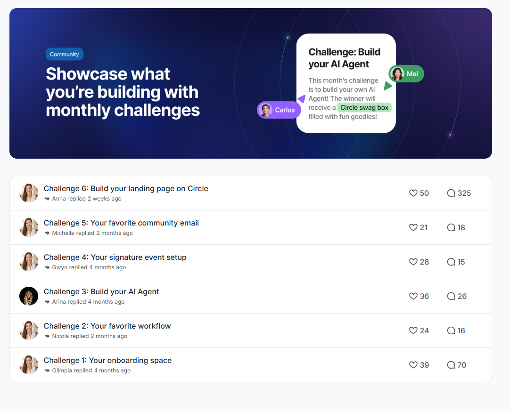Open comment bubble on Challenge 3 row

coord(451,296)
